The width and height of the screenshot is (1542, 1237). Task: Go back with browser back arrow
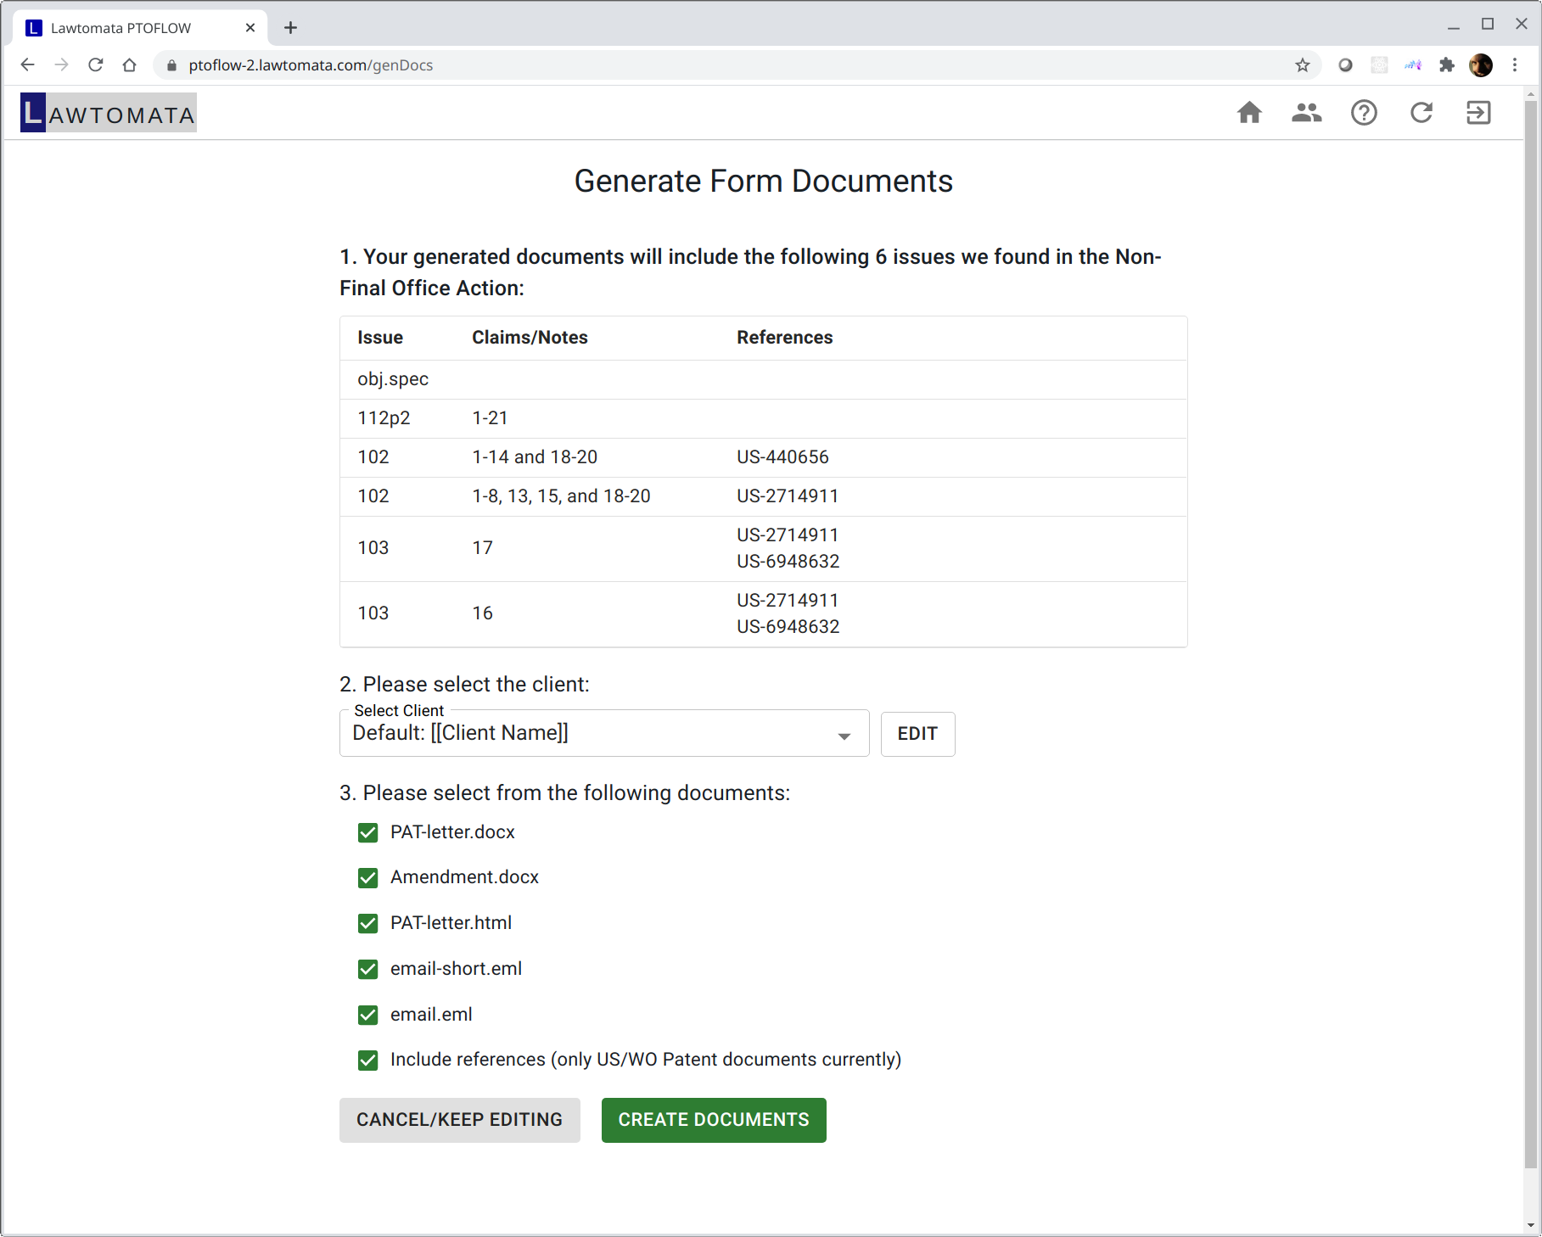pyautogui.click(x=27, y=65)
